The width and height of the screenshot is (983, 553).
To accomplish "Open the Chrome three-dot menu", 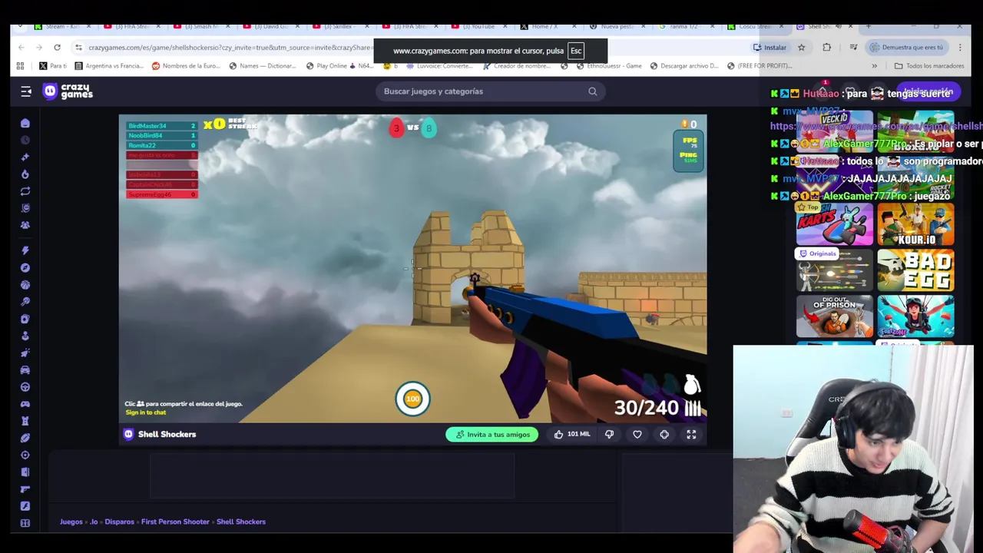I will pyautogui.click(x=960, y=48).
